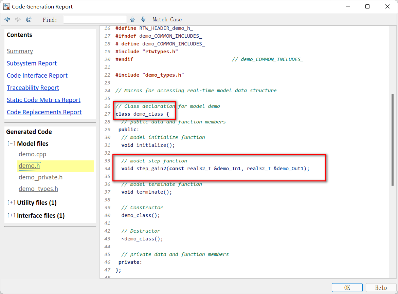This screenshot has width=398, height=294.
Task: Click the OK button
Action: [347, 288]
